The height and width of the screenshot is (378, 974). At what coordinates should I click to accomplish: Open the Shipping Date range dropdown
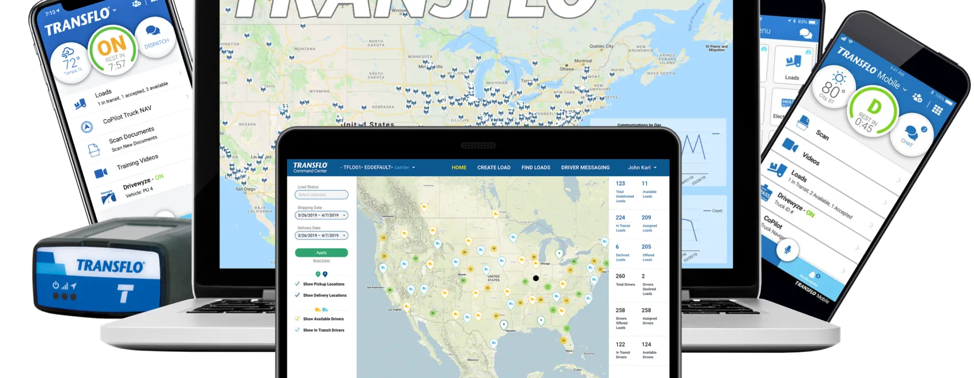(321, 215)
